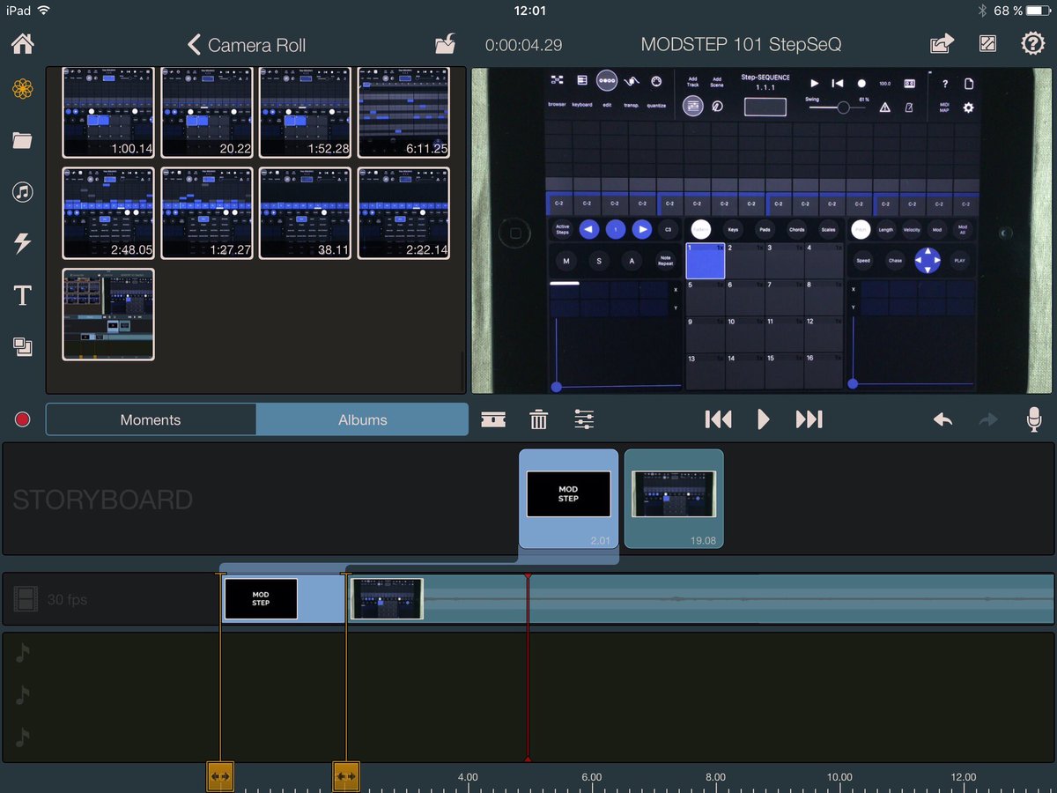This screenshot has width=1057, height=793.
Task: Select the 1:00.14 video thumbnail
Action: (108, 113)
